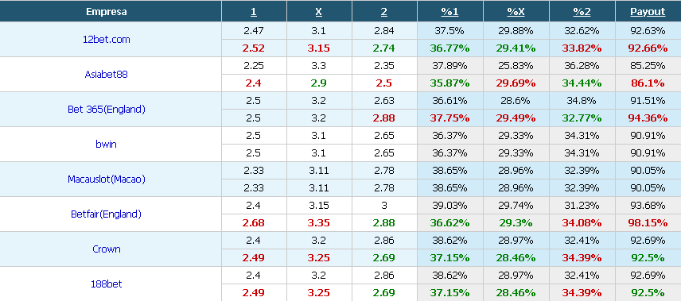The height and width of the screenshot is (301, 681).
Task: Select the Macauslot(Macao) link
Action: pos(107,179)
